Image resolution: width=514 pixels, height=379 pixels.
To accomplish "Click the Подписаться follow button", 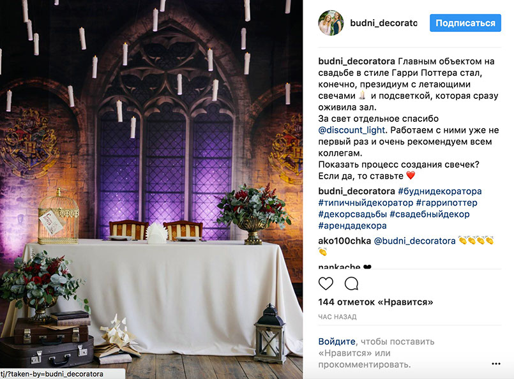I will point(465,23).
